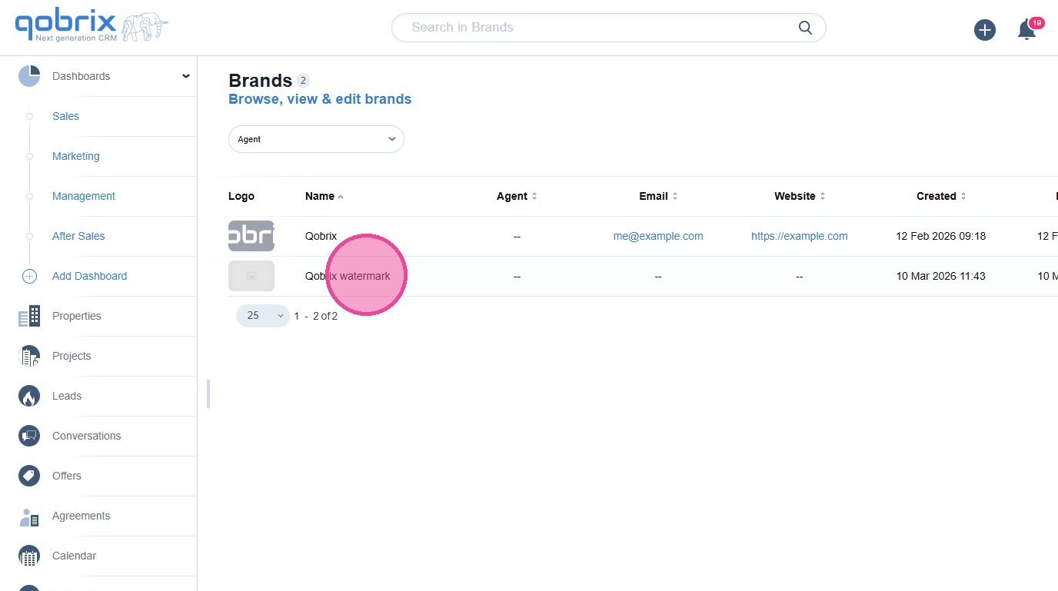This screenshot has width=1058, height=591.
Task: Click the brands count badge 2
Action: pos(303,81)
